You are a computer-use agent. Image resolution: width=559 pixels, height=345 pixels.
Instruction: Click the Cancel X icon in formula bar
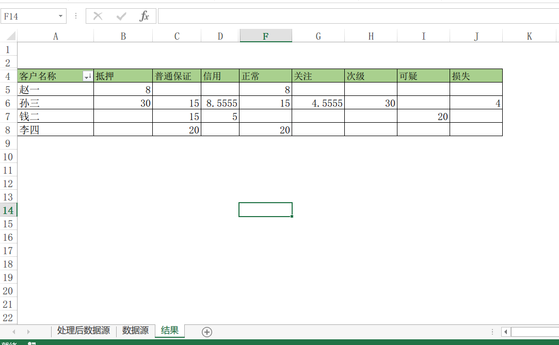(98, 17)
